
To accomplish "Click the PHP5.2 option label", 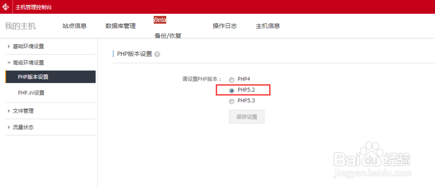I will click(x=246, y=90).
